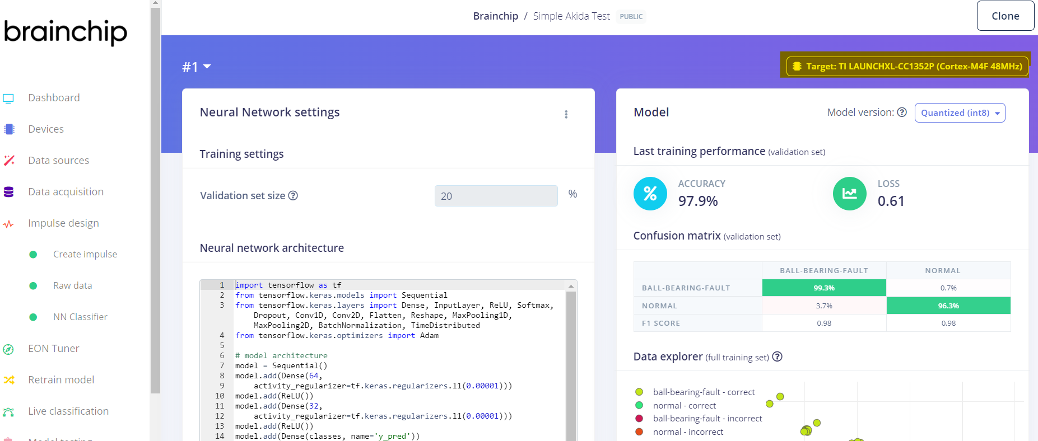1038x441 pixels.
Task: Click the code editor scrollbar
Action: click(571, 367)
